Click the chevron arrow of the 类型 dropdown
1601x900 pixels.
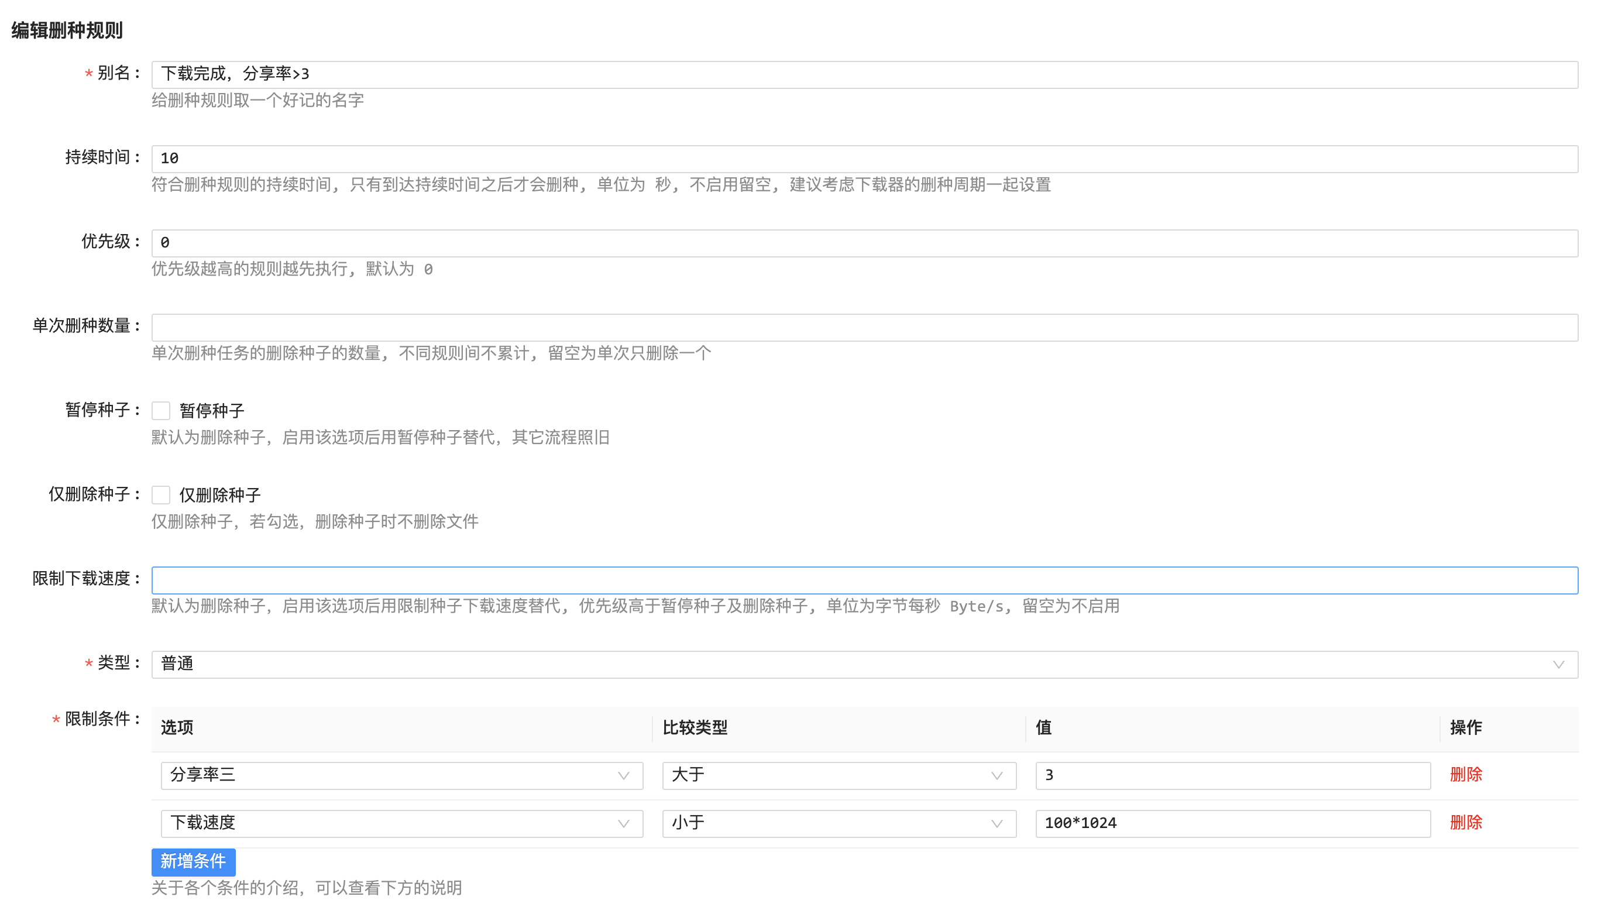click(x=1558, y=664)
